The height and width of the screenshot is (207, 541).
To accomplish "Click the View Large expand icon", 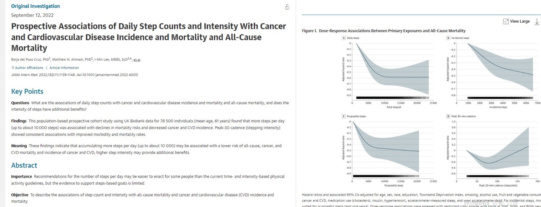I will pyautogui.click(x=506, y=21).
